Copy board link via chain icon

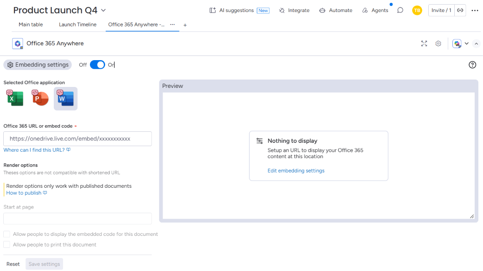coord(460,11)
